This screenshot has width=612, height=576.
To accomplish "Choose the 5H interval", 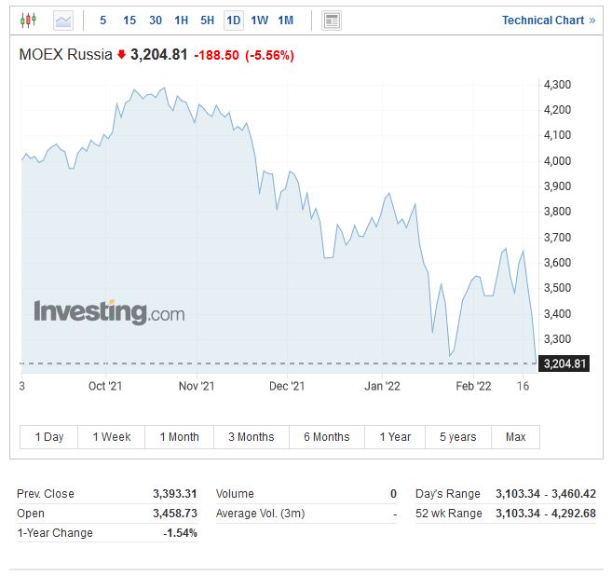I will coord(208,21).
